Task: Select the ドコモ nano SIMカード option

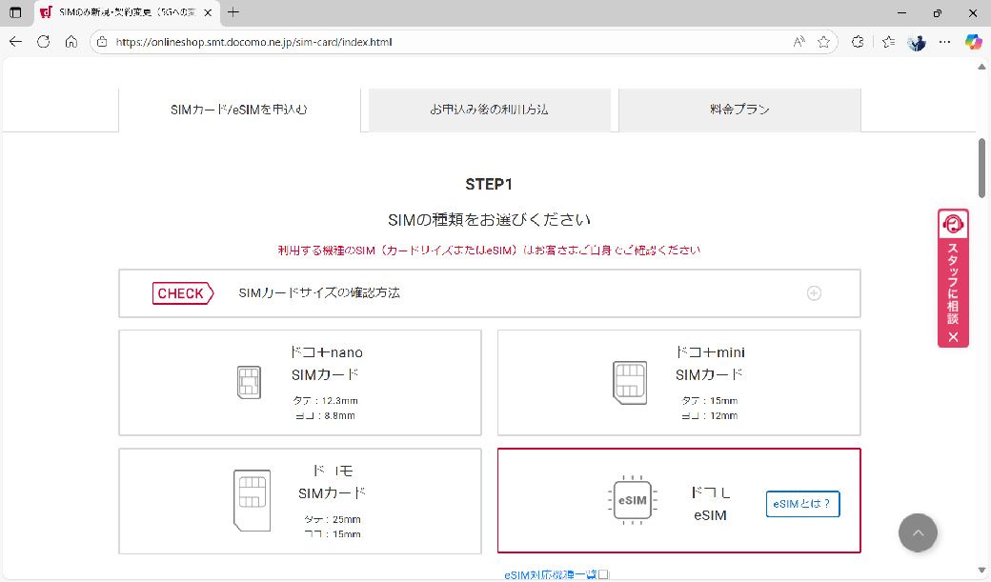Action: pyautogui.click(x=299, y=382)
